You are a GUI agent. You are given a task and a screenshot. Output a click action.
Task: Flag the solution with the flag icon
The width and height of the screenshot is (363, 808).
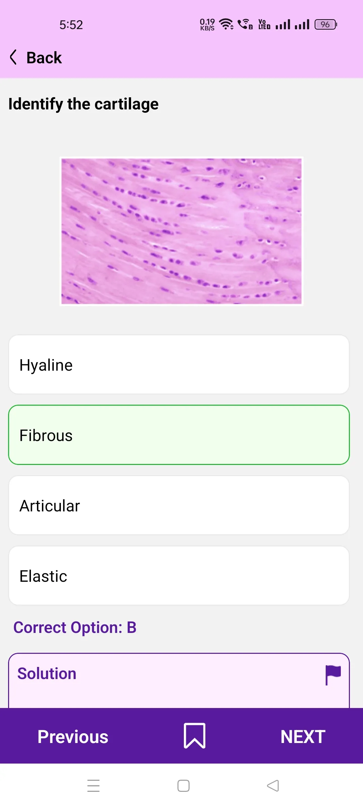pos(333,675)
